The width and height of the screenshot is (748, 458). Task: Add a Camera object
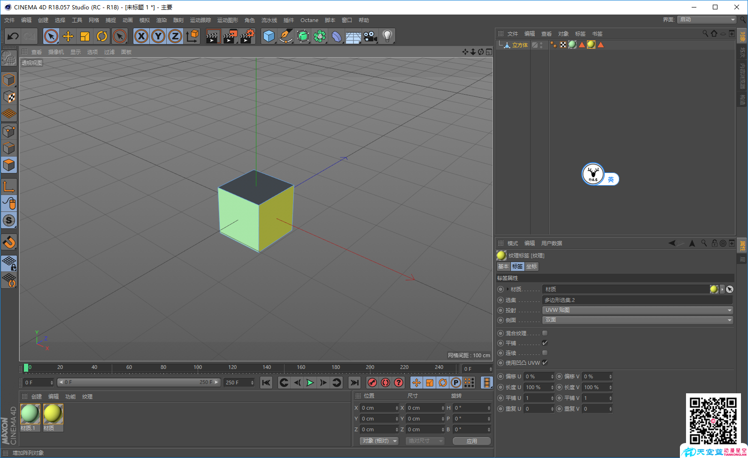click(x=370, y=36)
